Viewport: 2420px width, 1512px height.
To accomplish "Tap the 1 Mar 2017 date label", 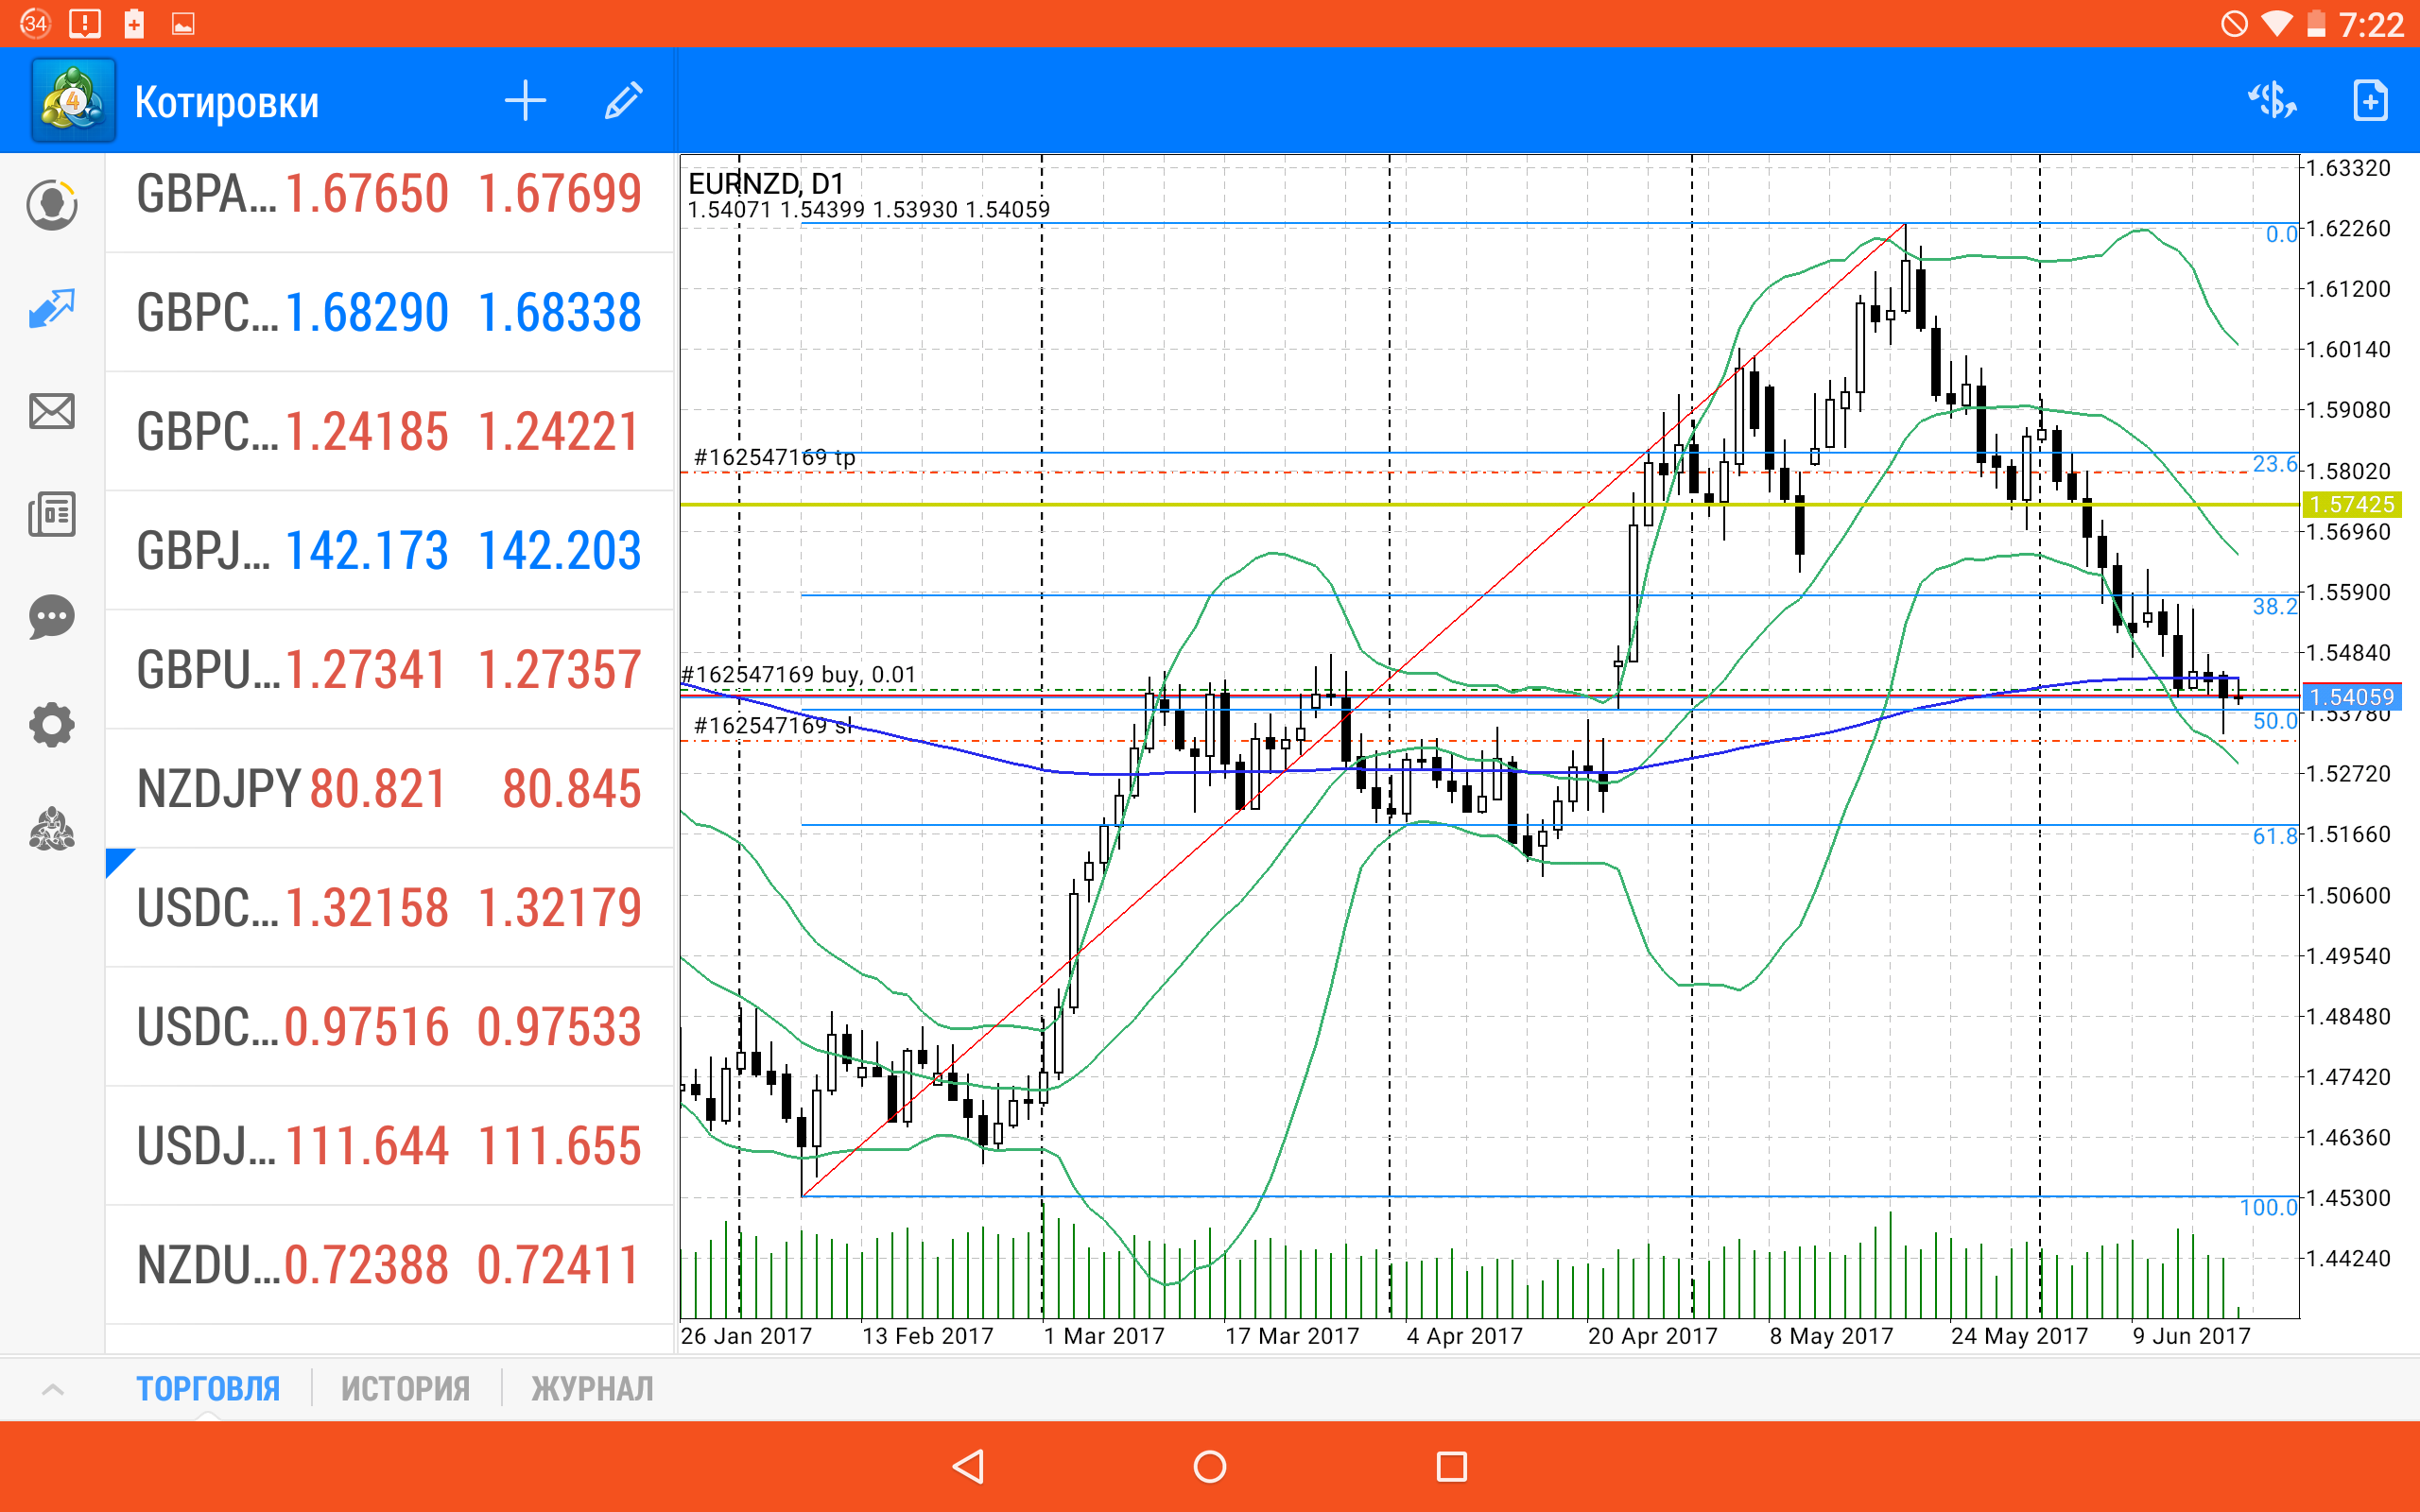I will (1104, 1336).
